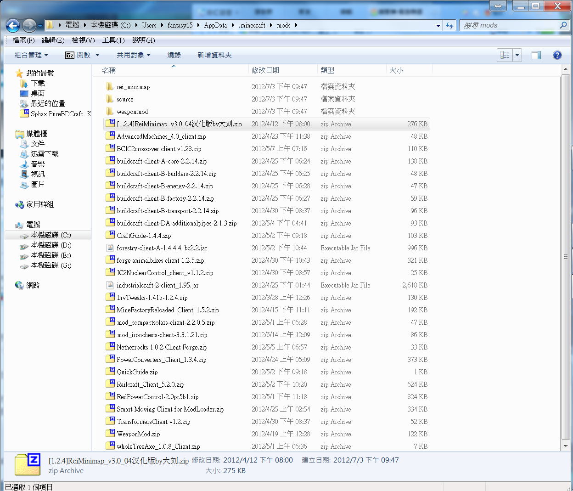This screenshot has height=491, width=573.
Task: Expand the arrow beside the 開啟 button
Action: [x=97, y=55]
